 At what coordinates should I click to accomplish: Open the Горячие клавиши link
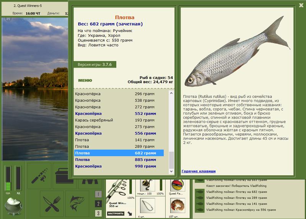click(x=199, y=171)
